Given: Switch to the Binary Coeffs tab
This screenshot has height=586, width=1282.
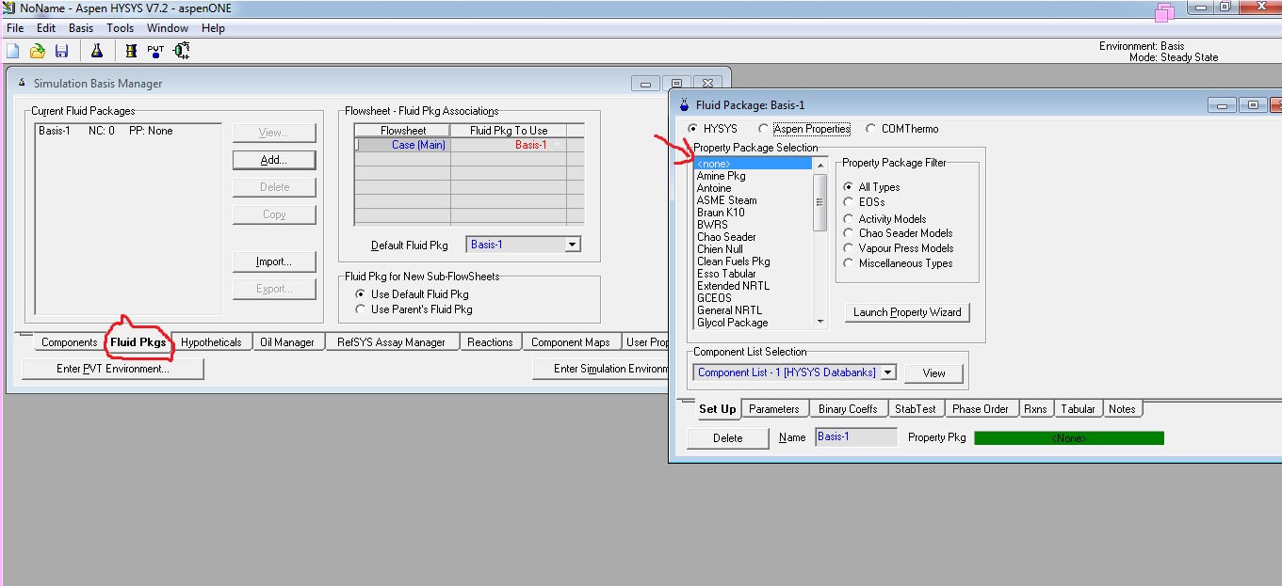Looking at the screenshot, I should [x=848, y=408].
